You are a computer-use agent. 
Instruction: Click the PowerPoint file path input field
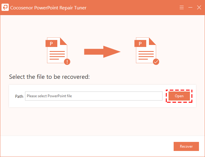click(x=94, y=96)
